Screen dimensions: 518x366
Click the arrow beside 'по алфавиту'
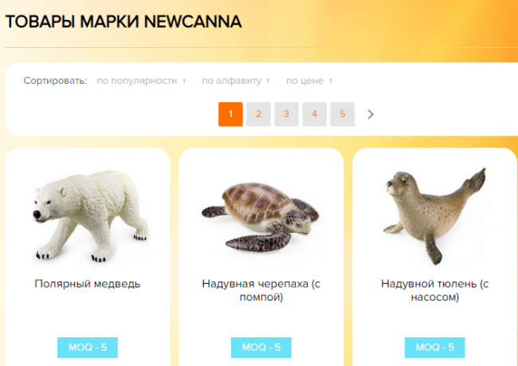269,81
